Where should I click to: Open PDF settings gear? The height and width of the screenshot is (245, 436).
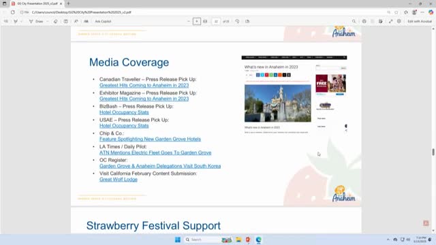pos(399,21)
